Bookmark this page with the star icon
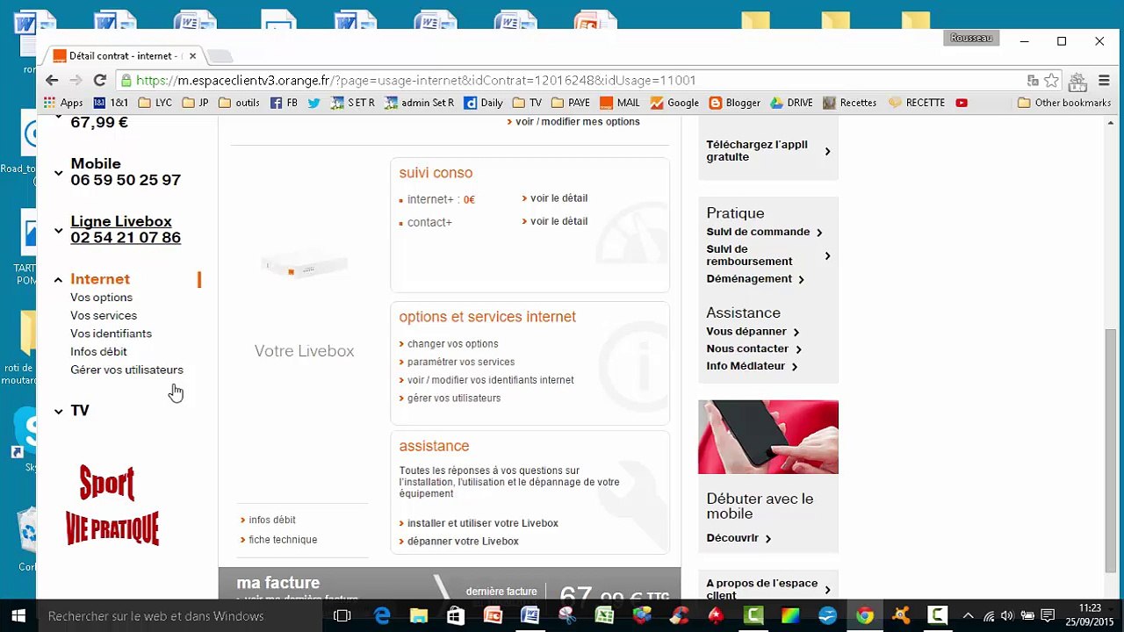The width and height of the screenshot is (1124, 632). point(1051,81)
